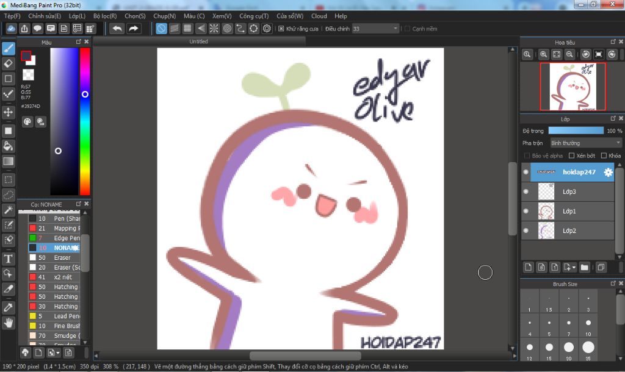Click the canvas horizontal scrollbar
This screenshot has height=372, width=625.
coord(305,356)
